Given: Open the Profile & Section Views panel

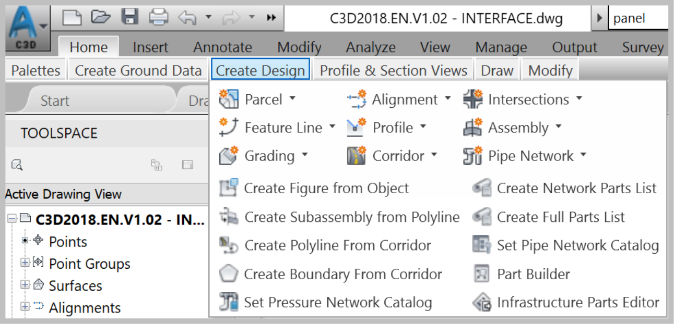Looking at the screenshot, I should 394,70.
